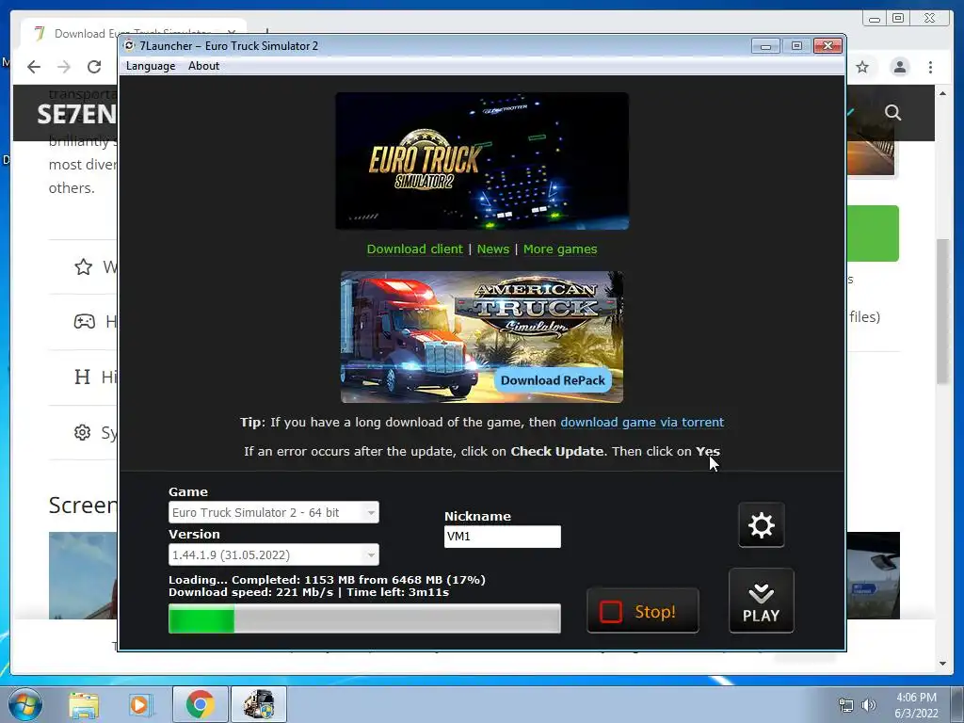Open the About menu
Viewport: 964px width, 723px height.
pos(203,66)
